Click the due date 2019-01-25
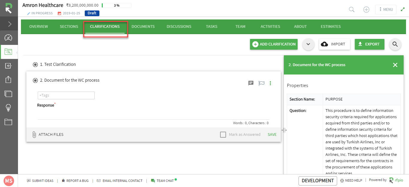Viewport: 409px width, 187px height. click(69, 13)
